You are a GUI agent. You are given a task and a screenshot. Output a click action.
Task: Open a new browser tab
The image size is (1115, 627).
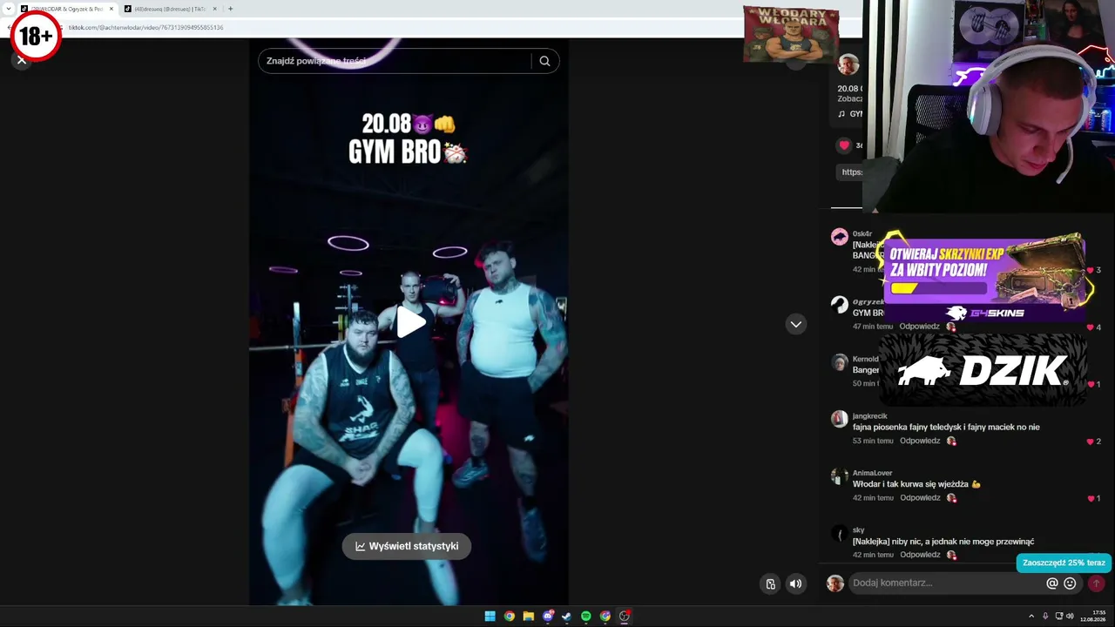230,9
